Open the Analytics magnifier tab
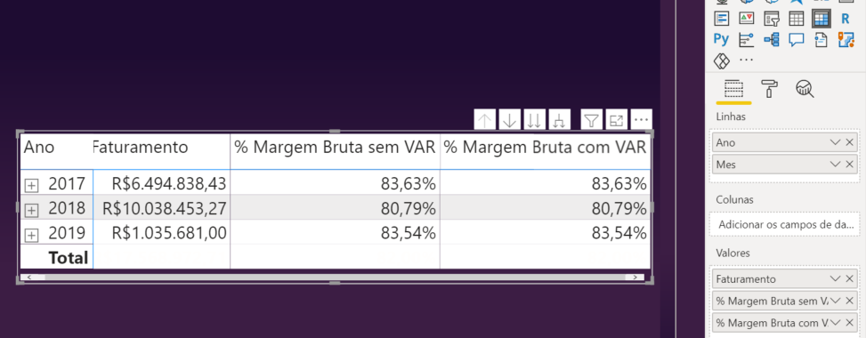This screenshot has width=866, height=338. click(805, 88)
